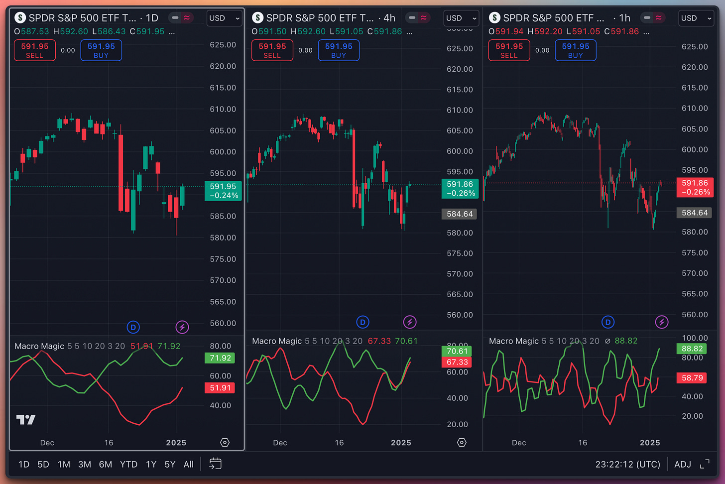Select the 1Y date range
The height and width of the screenshot is (484, 725).
coord(151,464)
